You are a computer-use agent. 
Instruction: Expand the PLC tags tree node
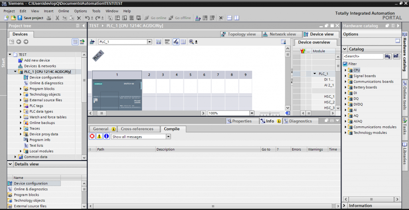coord(21,106)
